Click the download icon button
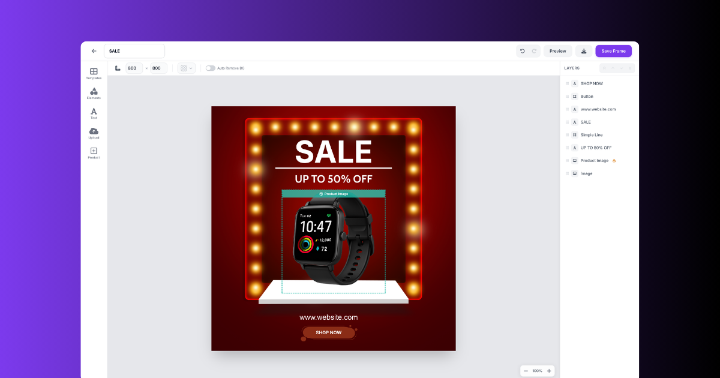 click(x=584, y=51)
